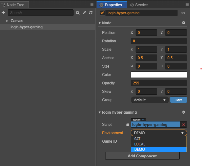Screen dimensions: 202x166
Task: Switch to the Service tab
Action: click(x=139, y=5)
